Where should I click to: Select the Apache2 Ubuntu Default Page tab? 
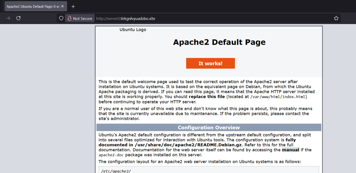[36, 6]
